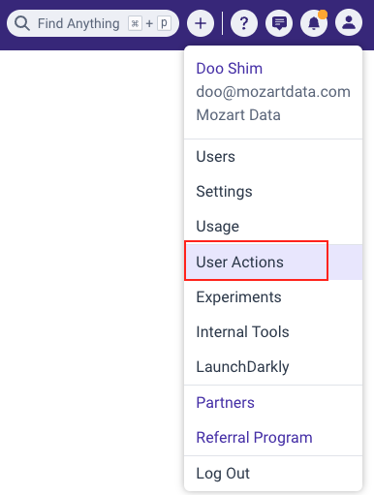This screenshot has height=495, width=374.
Task: Click the Mozart Data organization label
Action: click(x=238, y=115)
